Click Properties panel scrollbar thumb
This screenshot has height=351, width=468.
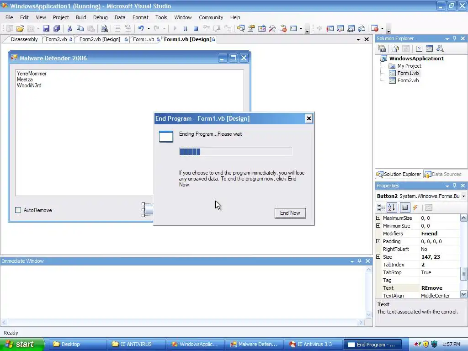click(463, 274)
